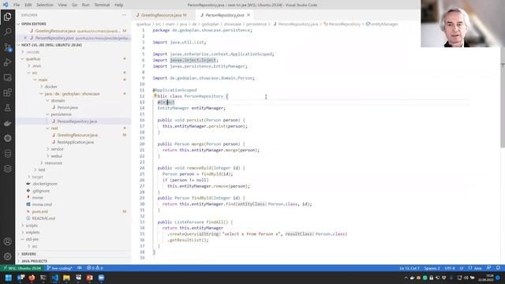Open PowerPoint from the taskbar
Screen dimensions: 505x284
(89, 278)
